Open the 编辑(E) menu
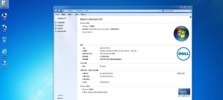The width and height of the screenshot is (223, 100). point(64,14)
